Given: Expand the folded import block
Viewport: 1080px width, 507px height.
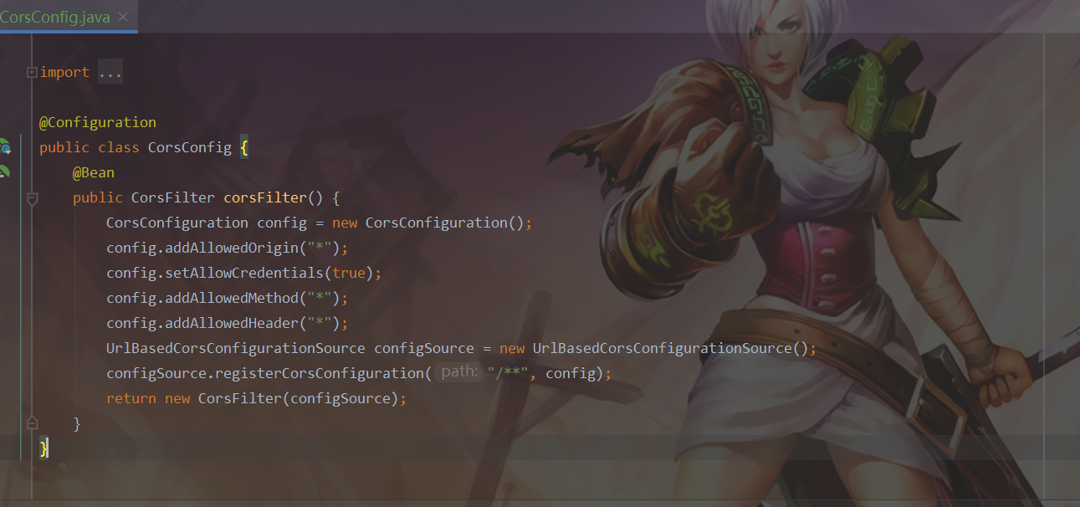Looking at the screenshot, I should tap(32, 73).
